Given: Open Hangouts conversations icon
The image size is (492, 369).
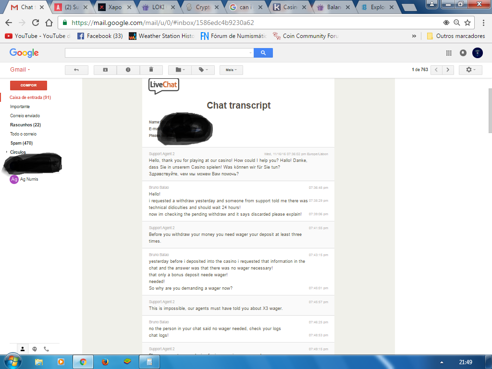Looking at the screenshot, I should point(35,349).
